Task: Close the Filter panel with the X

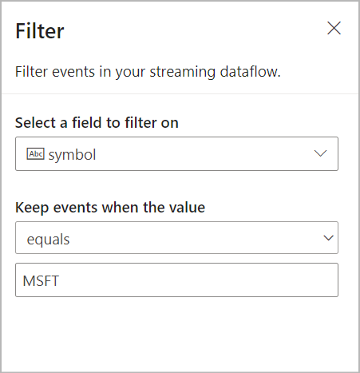Action: 334,28
